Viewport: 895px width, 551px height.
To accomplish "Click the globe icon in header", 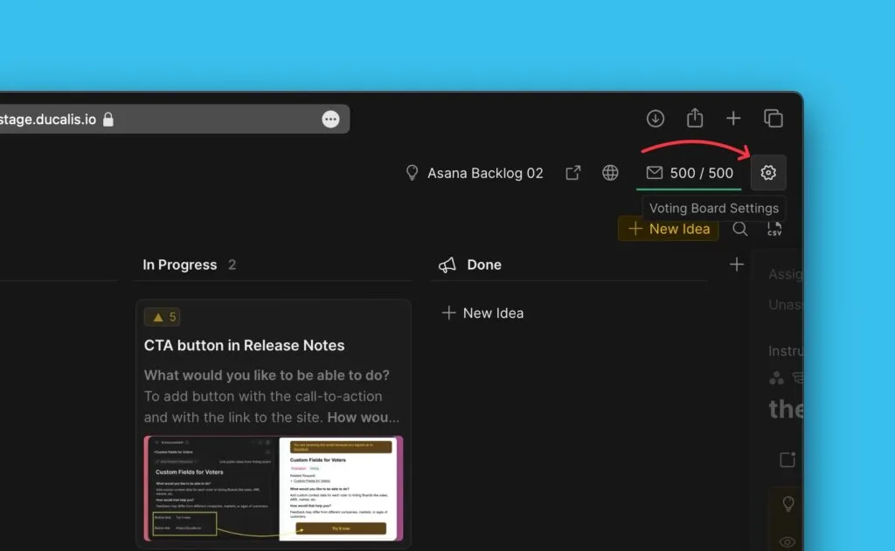I will coord(610,173).
